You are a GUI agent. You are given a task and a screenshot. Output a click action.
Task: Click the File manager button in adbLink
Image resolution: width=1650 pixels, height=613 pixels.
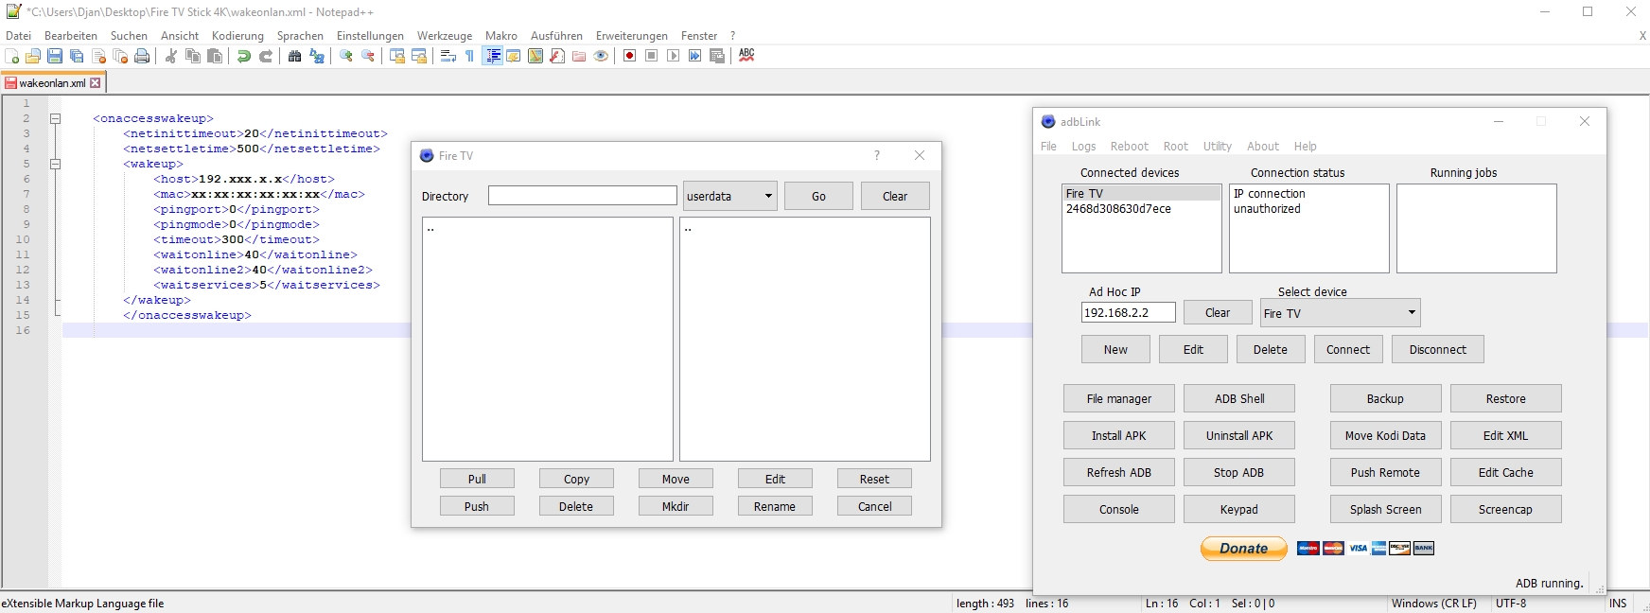pyautogui.click(x=1118, y=398)
